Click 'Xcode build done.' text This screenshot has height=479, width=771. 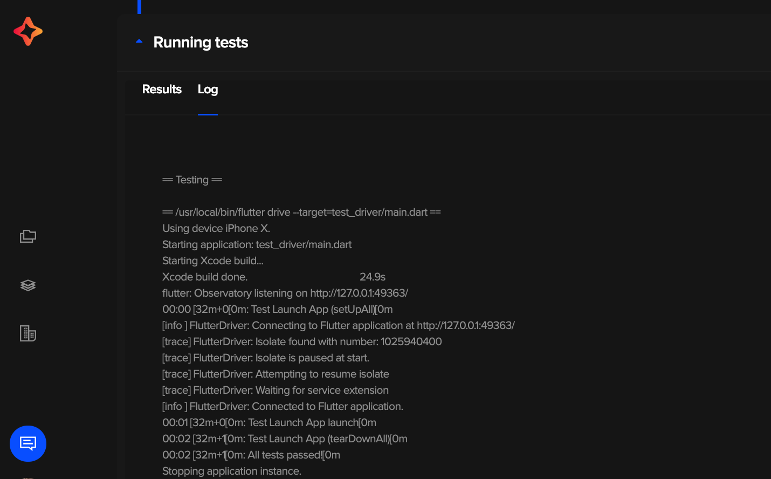tap(205, 277)
